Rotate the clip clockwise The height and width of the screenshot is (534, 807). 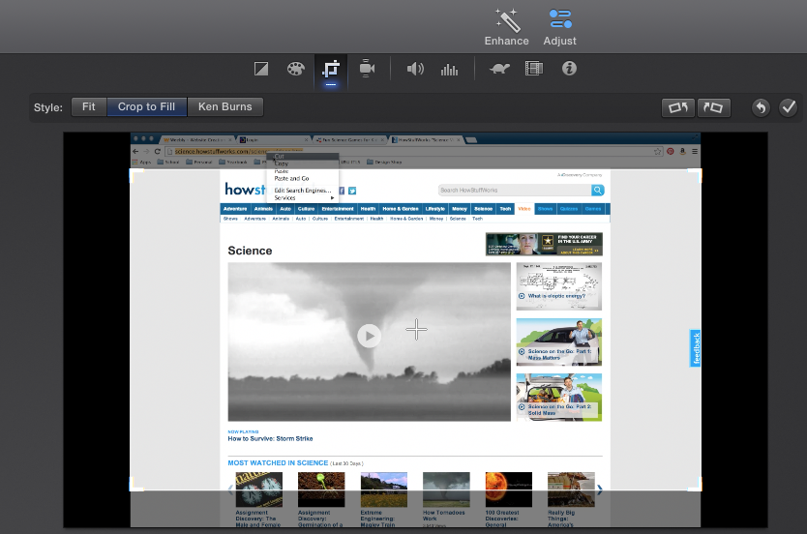[714, 107]
